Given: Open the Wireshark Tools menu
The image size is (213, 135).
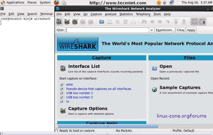Looking at the screenshot, I should point(157,14).
